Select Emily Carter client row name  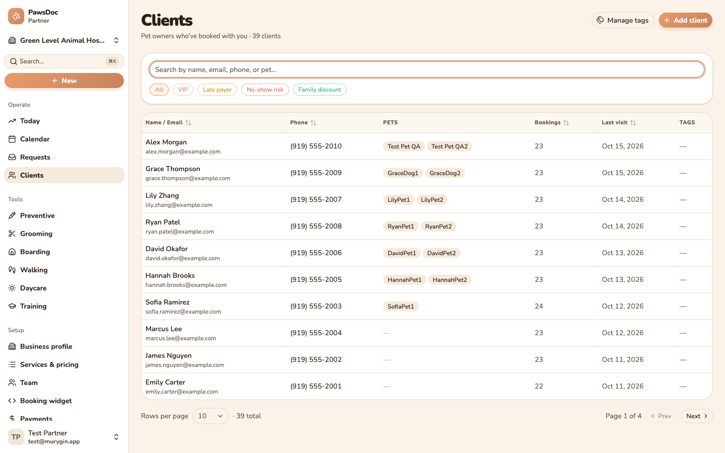pos(165,382)
